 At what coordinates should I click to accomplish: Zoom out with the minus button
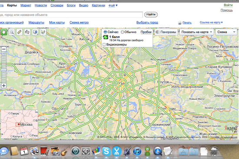3,49
